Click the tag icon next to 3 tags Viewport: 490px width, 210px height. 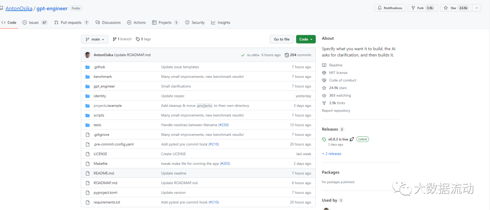pyautogui.click(x=138, y=39)
